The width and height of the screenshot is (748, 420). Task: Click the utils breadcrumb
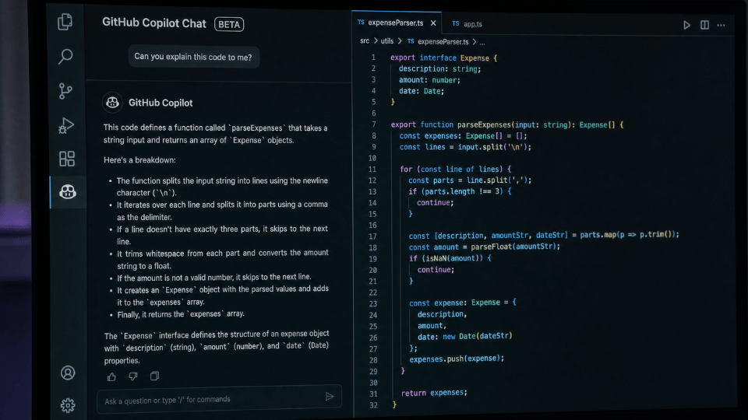[x=387, y=41]
